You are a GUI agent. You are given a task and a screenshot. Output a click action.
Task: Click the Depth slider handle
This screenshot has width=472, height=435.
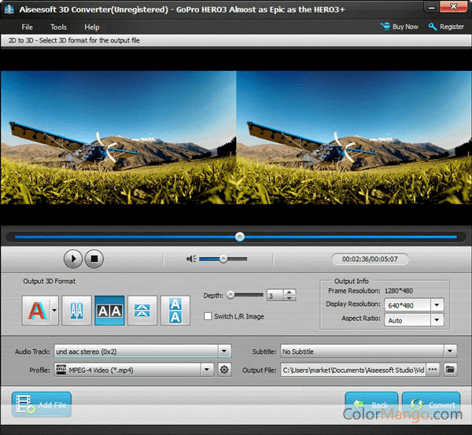click(x=230, y=295)
